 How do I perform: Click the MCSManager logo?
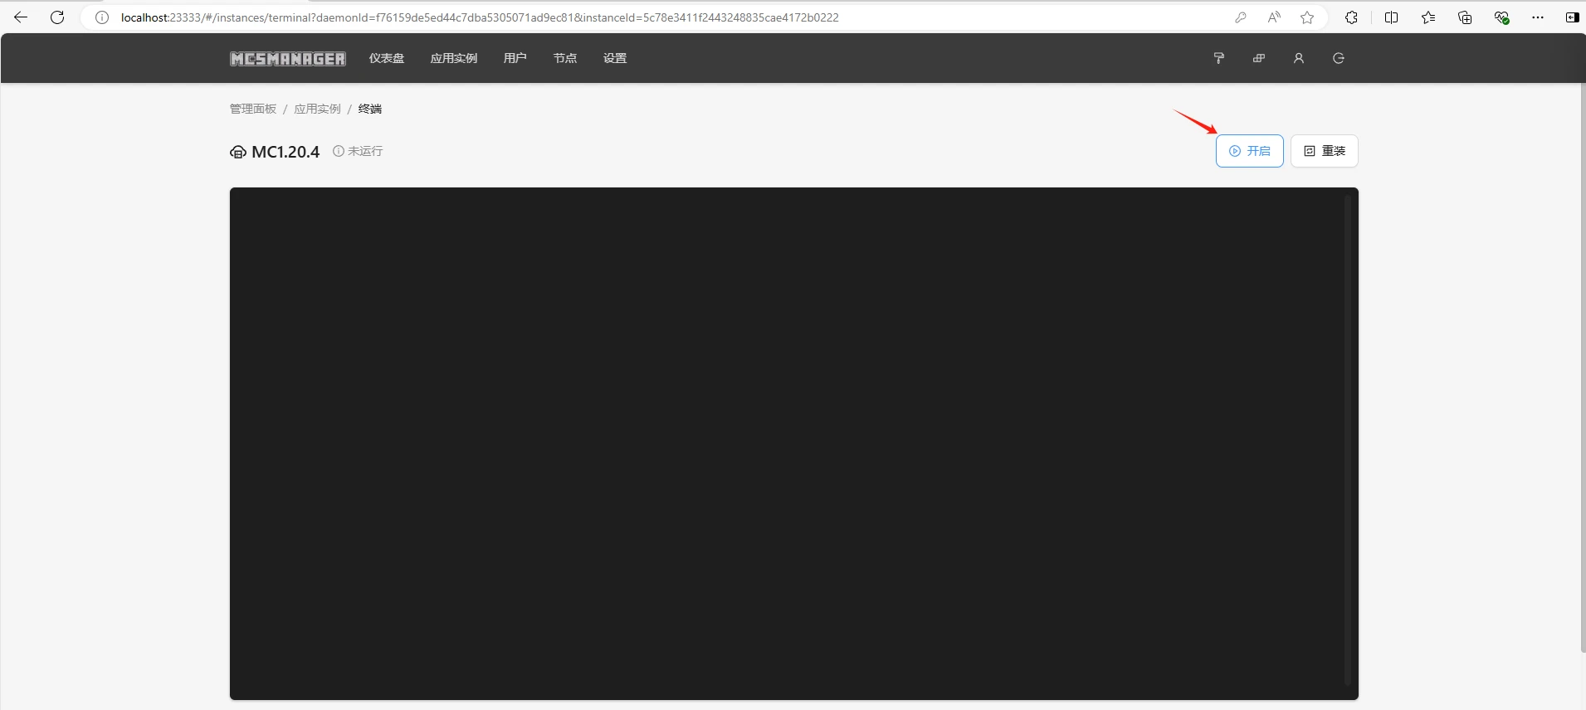[x=287, y=58]
